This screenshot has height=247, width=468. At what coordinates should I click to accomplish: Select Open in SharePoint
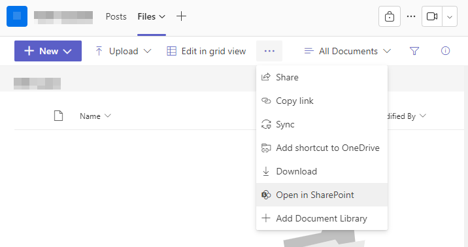(322, 195)
